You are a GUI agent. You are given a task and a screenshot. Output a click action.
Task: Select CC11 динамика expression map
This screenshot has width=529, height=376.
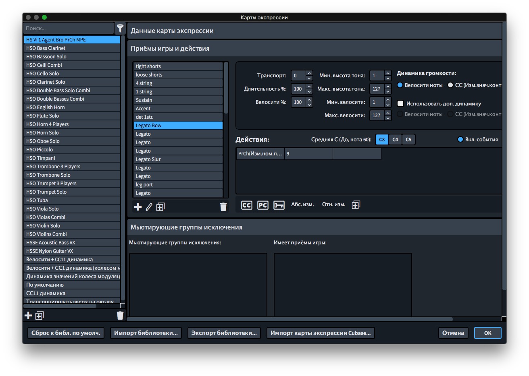(x=72, y=293)
